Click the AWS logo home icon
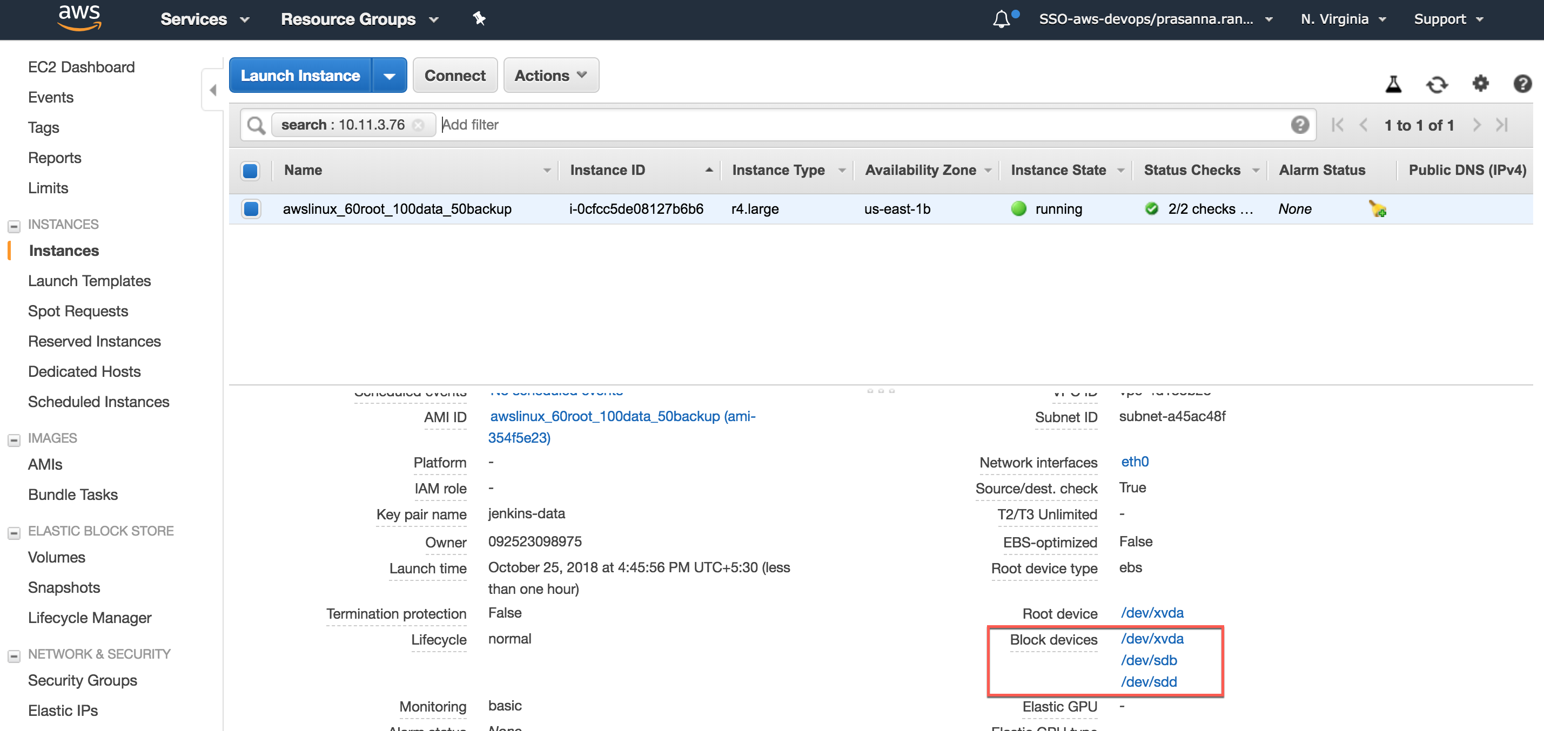The height and width of the screenshot is (731, 1544). click(x=79, y=18)
